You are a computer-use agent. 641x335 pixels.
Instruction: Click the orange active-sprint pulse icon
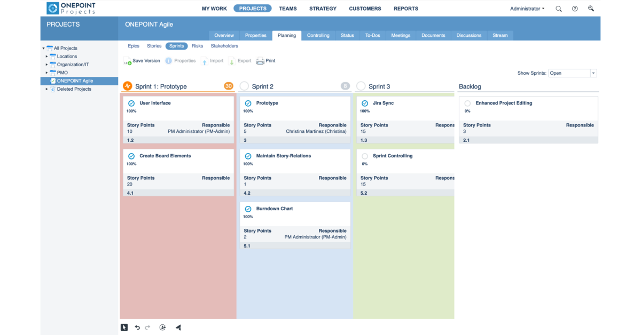(x=127, y=86)
